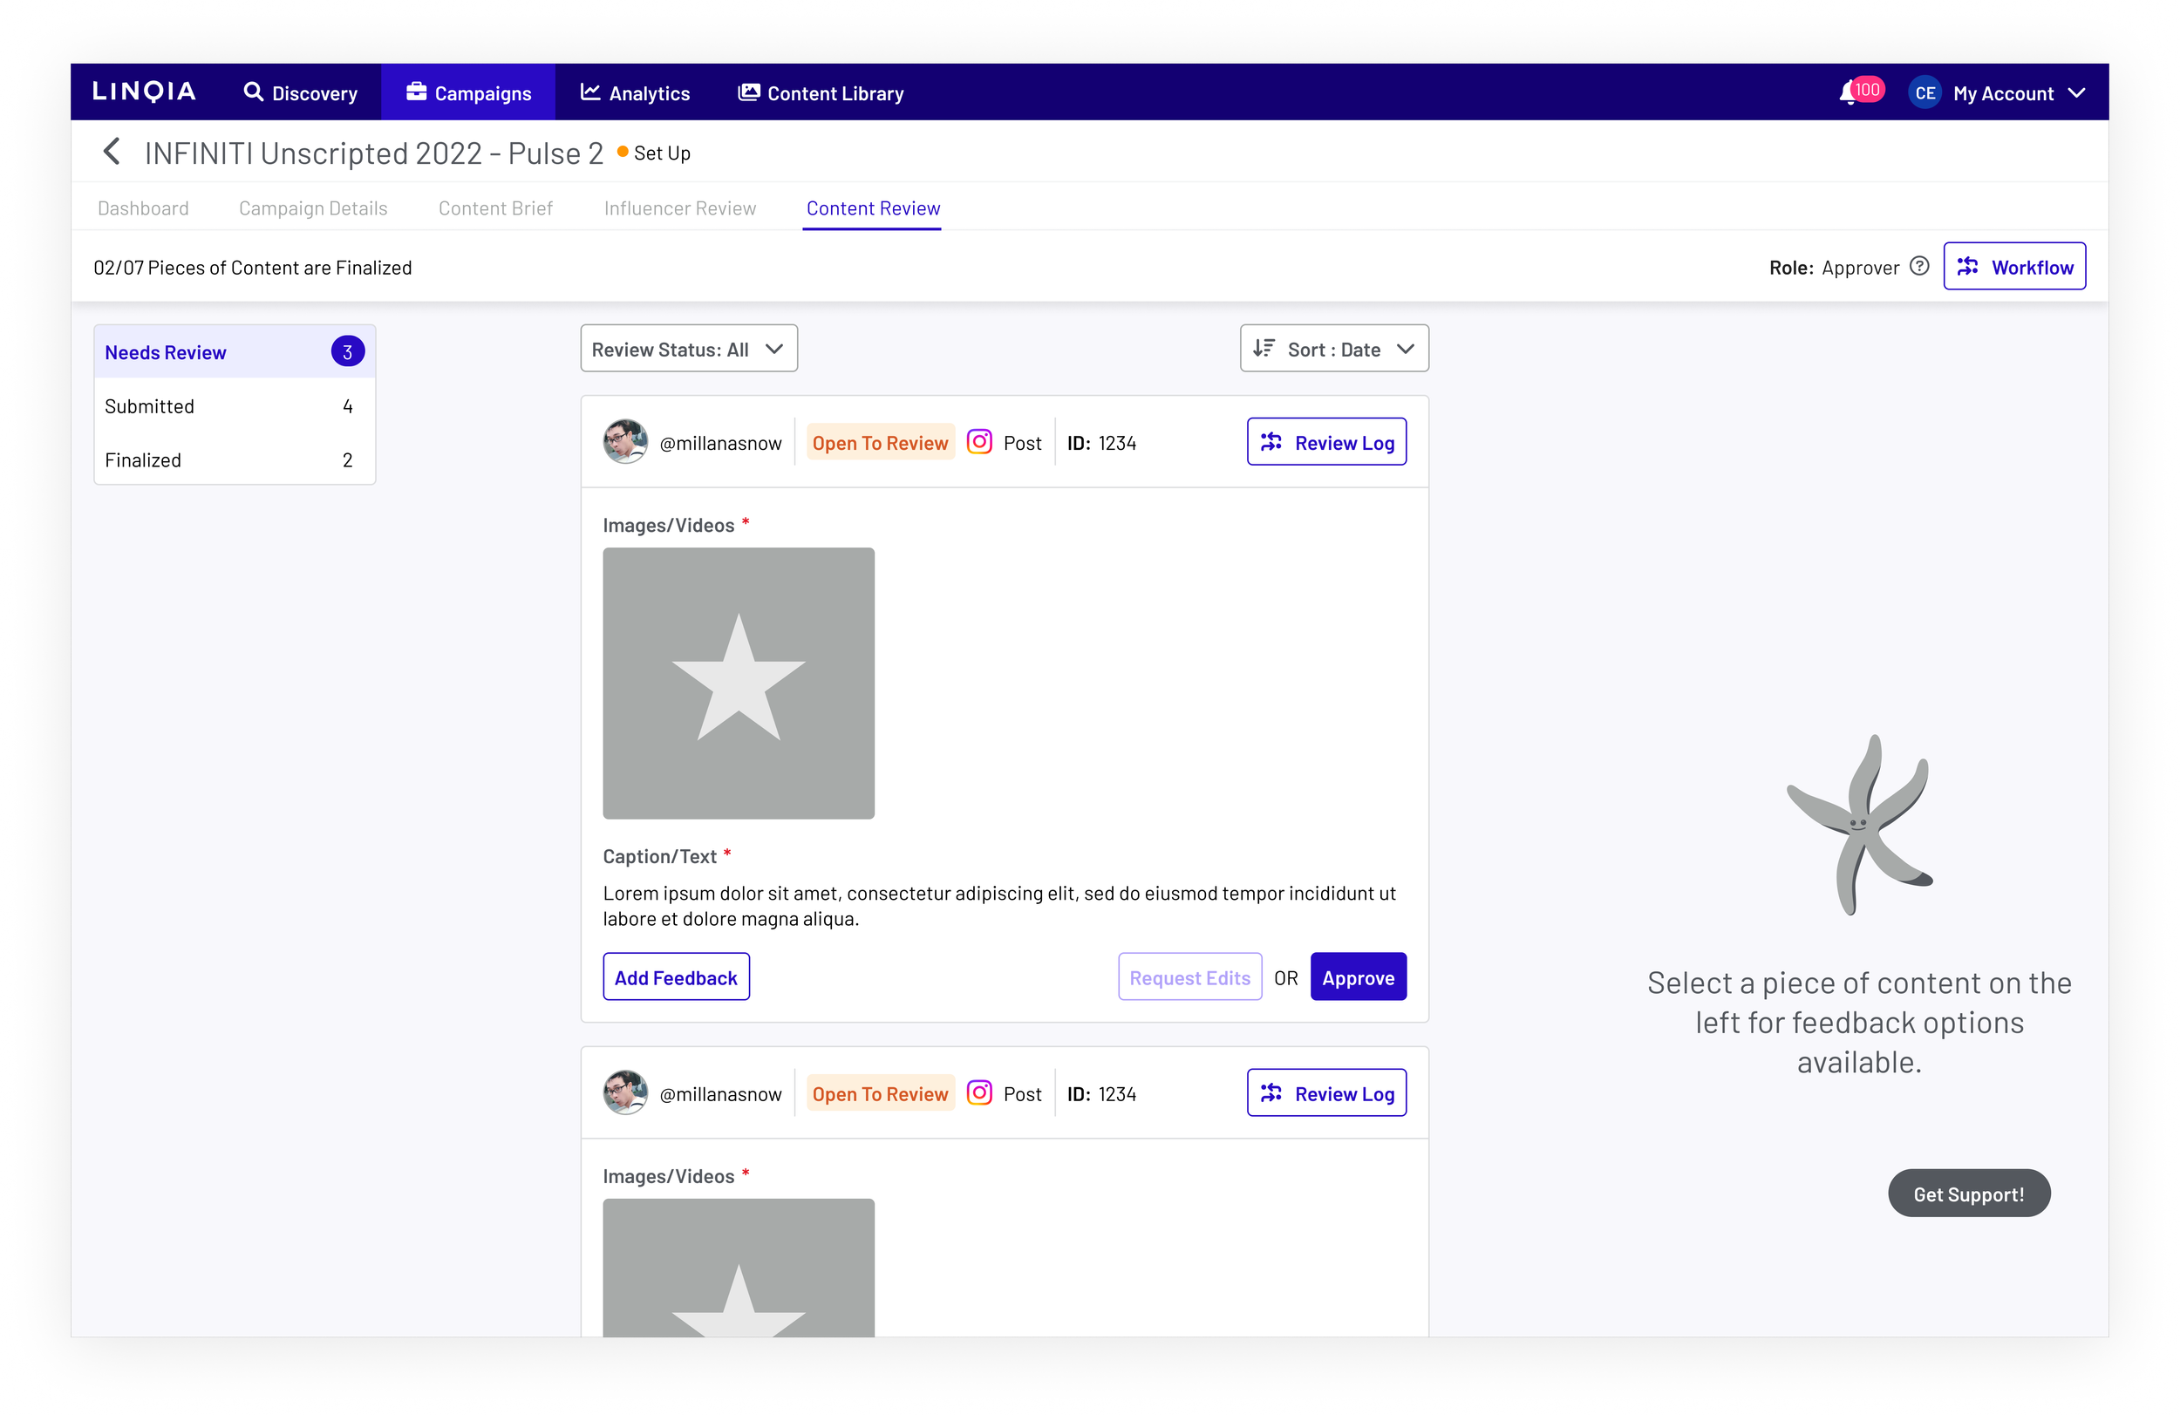This screenshot has width=2180, height=1415.
Task: Switch to the Influencer Review tab
Action: point(679,207)
